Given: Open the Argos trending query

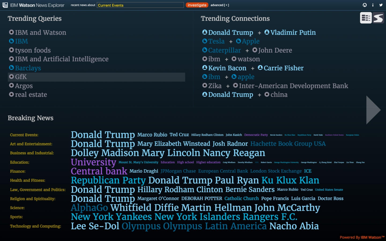Looking at the screenshot, I should pos(24,86).
